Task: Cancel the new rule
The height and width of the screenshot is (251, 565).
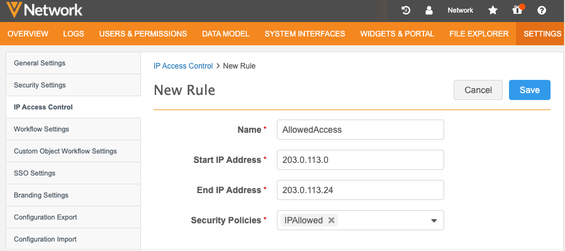Action: click(478, 90)
